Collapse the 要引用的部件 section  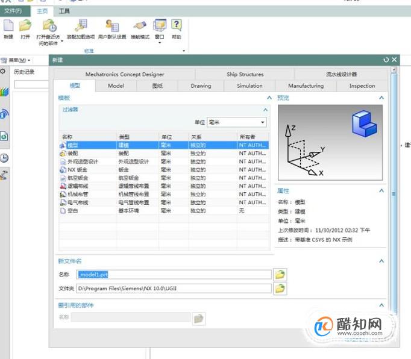tap(381, 305)
